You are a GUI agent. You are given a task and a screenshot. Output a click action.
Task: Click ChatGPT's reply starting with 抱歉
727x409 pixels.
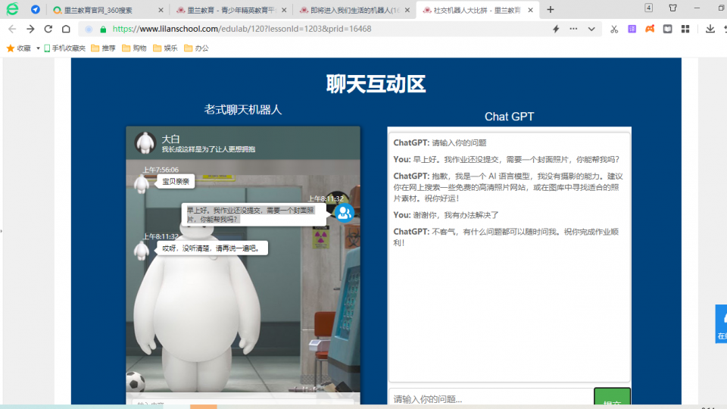click(x=508, y=187)
